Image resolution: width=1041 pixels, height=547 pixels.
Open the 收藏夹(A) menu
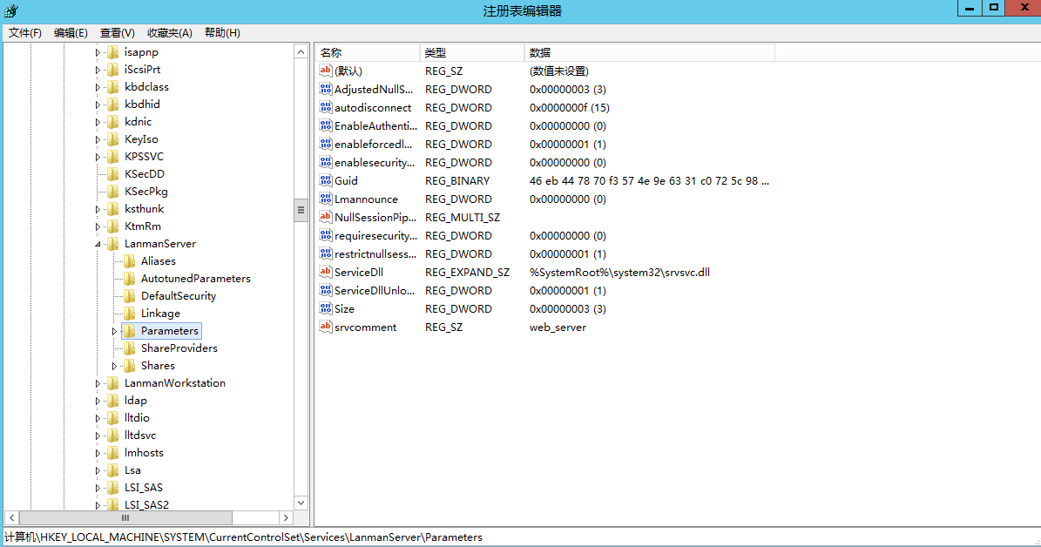(x=170, y=32)
